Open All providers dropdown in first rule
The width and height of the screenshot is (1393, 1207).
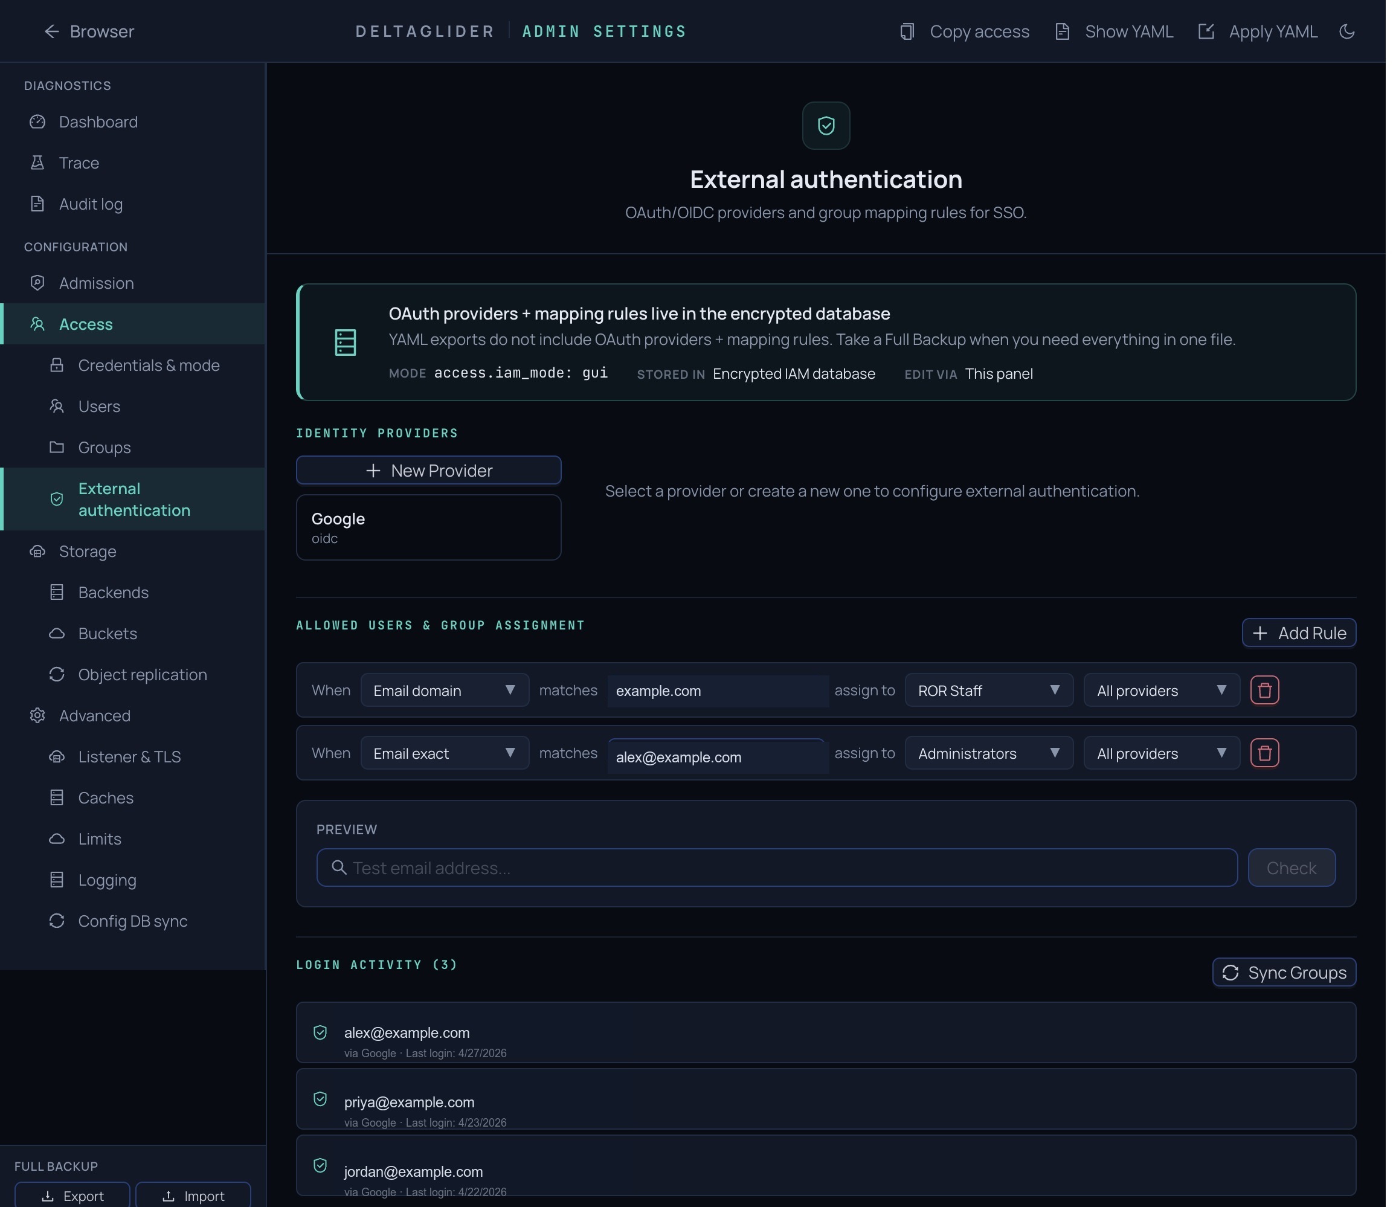(x=1160, y=690)
